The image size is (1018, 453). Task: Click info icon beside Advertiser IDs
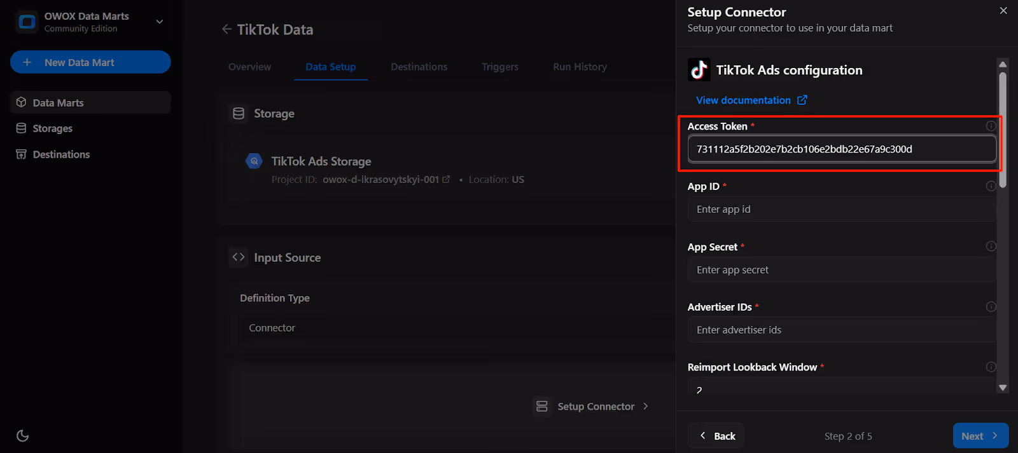point(991,307)
